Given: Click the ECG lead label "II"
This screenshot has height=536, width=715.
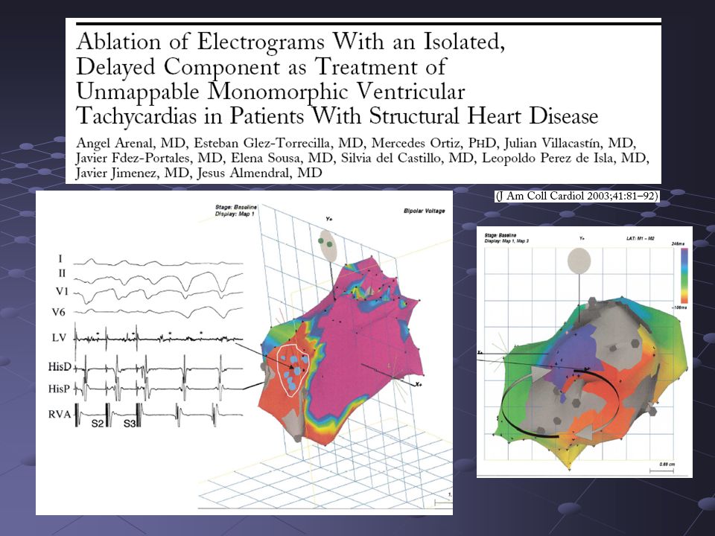Looking at the screenshot, I should [62, 273].
